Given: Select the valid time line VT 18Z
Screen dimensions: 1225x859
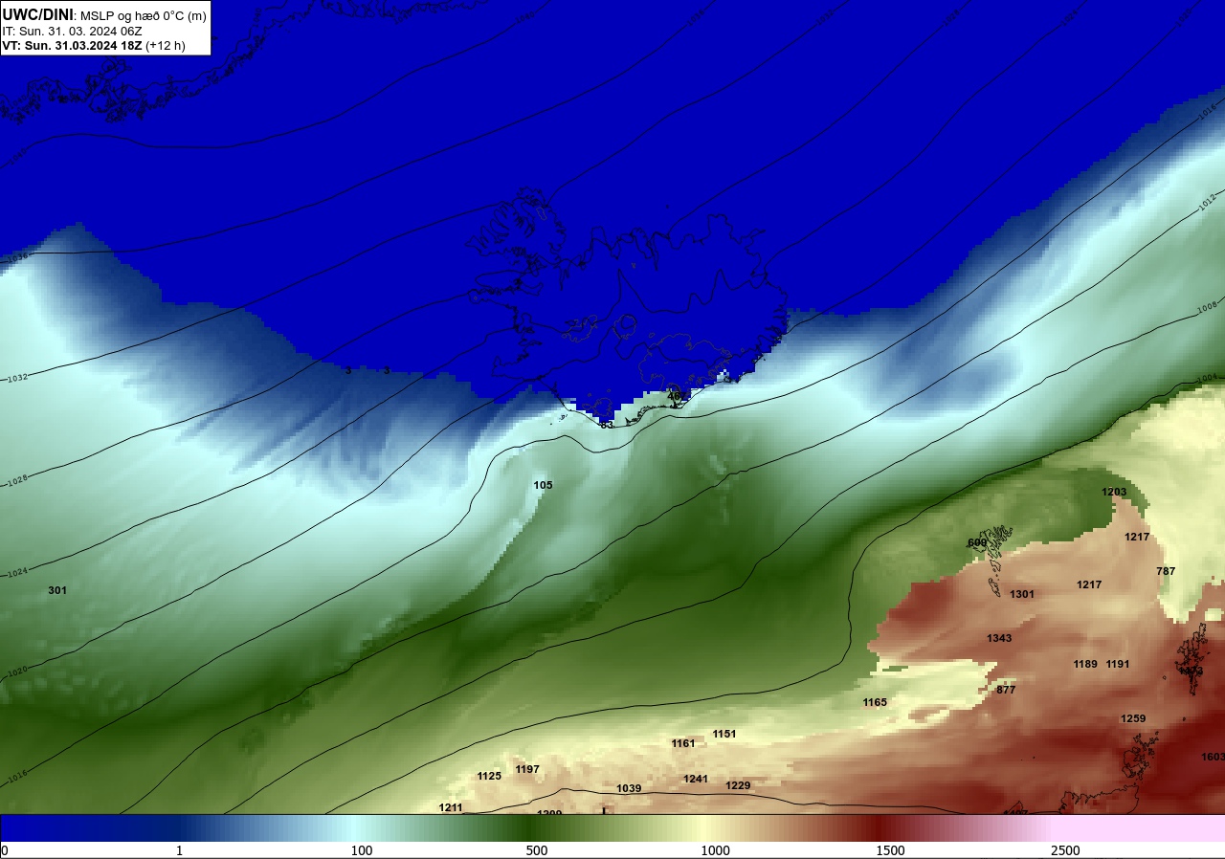Looking at the screenshot, I should tap(93, 45).
